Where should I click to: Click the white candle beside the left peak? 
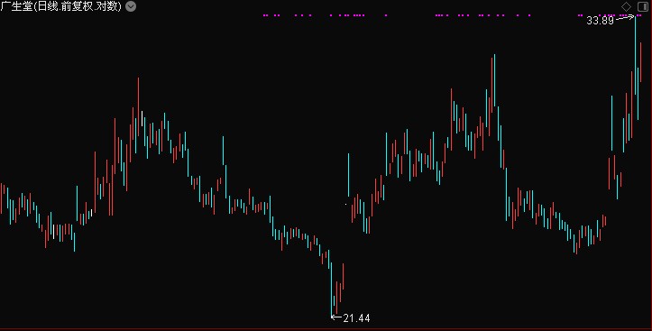[x=142, y=118]
